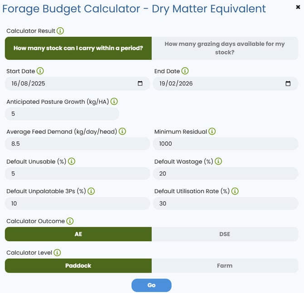
Task: Click the Go button
Action: (x=152, y=285)
